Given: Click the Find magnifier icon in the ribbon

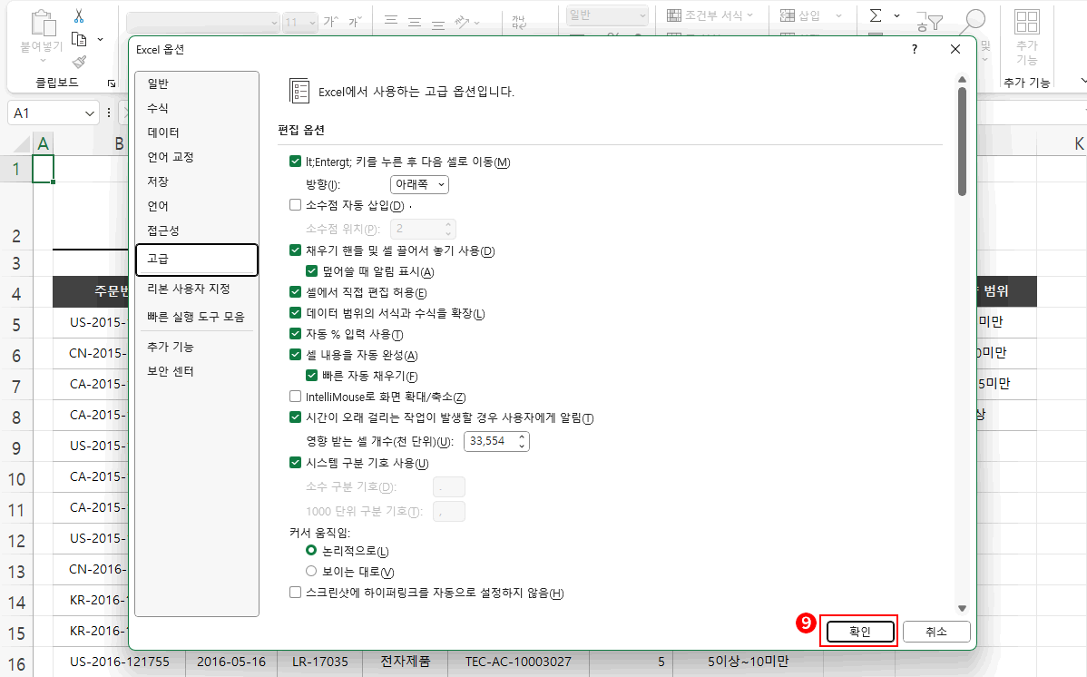Looking at the screenshot, I should pos(973,21).
